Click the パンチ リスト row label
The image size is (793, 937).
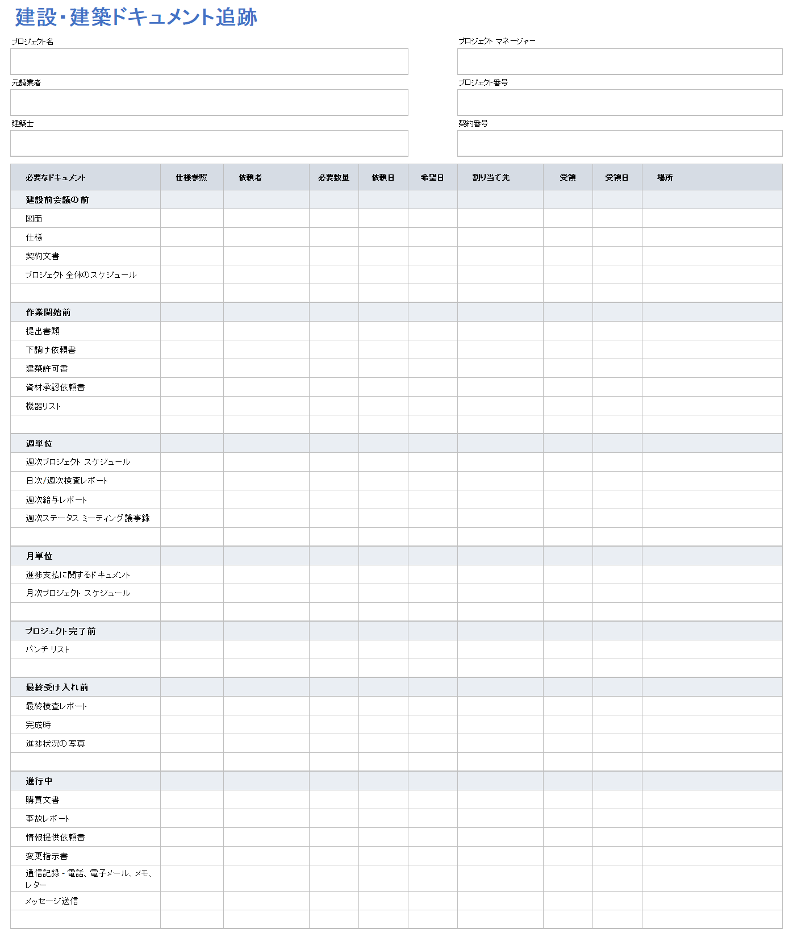point(47,649)
